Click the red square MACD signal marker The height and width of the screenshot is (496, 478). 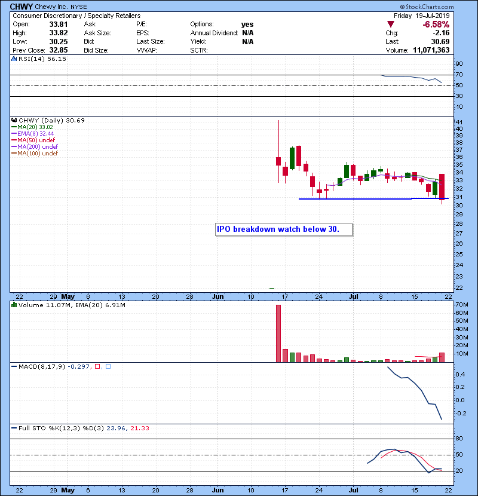coord(97,366)
